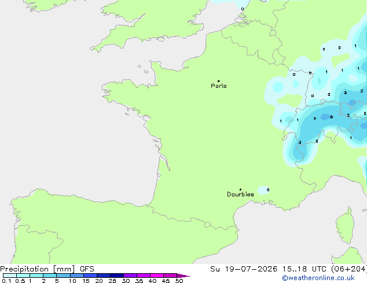The image size is (367, 283).
Task: Click the "15..18 UTC" time range text
Action: click(304, 269)
